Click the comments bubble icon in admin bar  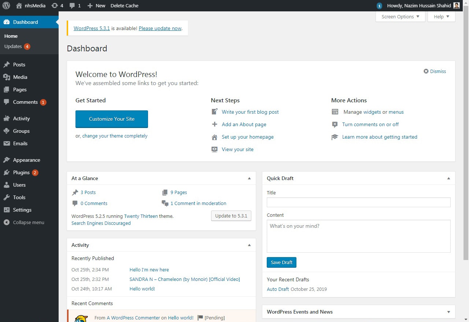tap(71, 6)
